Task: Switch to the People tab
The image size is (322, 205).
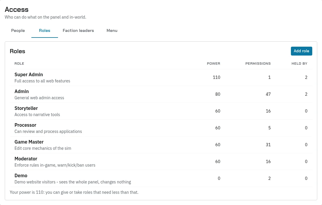Action: click(18, 30)
